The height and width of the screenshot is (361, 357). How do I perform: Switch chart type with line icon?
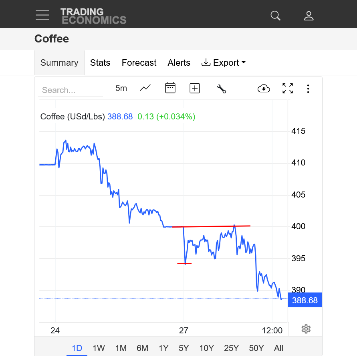[x=145, y=88]
